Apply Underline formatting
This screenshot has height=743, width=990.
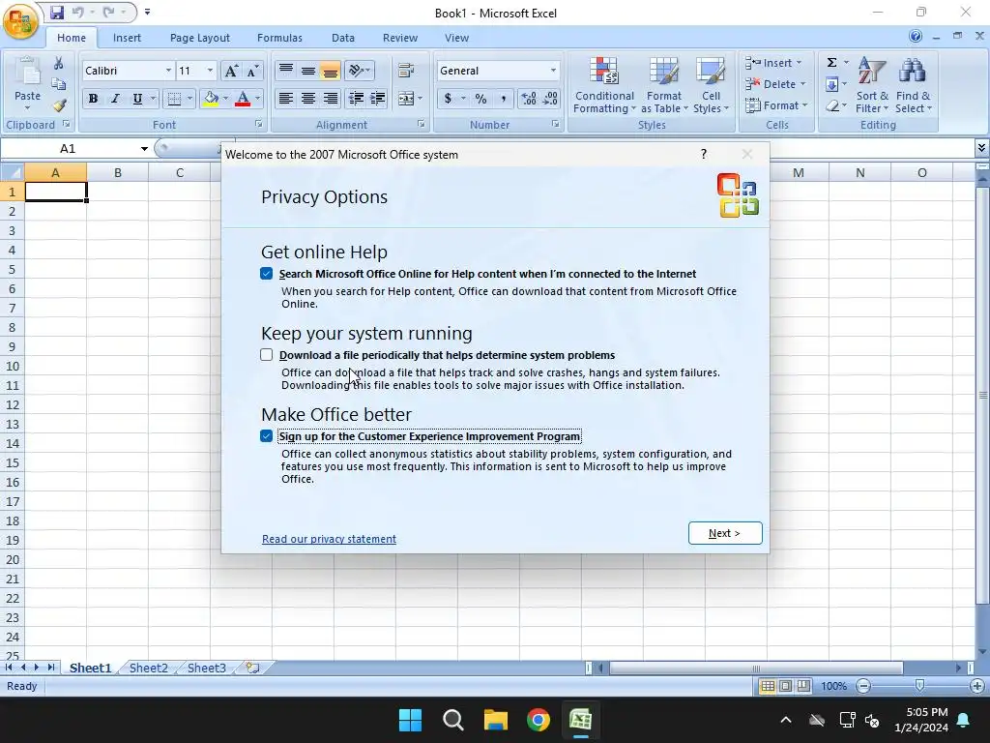pos(137,99)
